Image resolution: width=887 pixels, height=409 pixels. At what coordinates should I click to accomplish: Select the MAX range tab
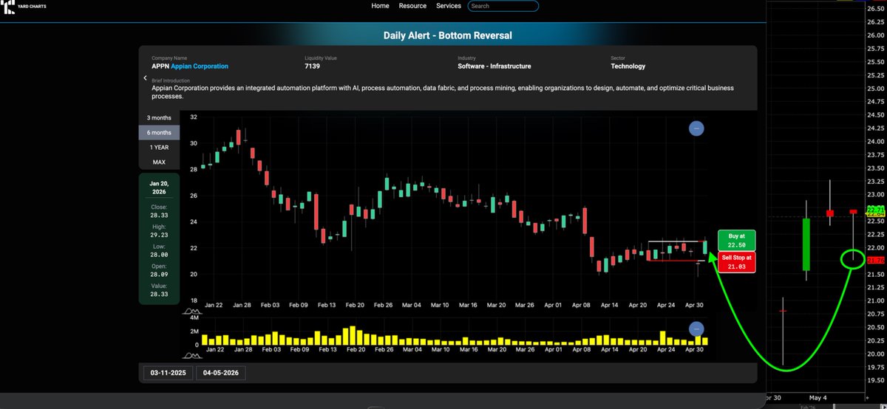pyautogui.click(x=159, y=162)
